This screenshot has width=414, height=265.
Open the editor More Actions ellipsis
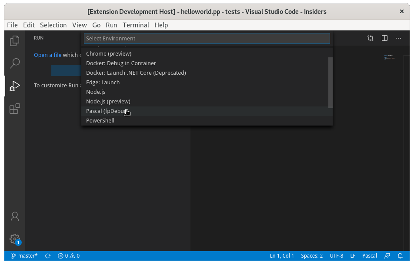(x=398, y=38)
